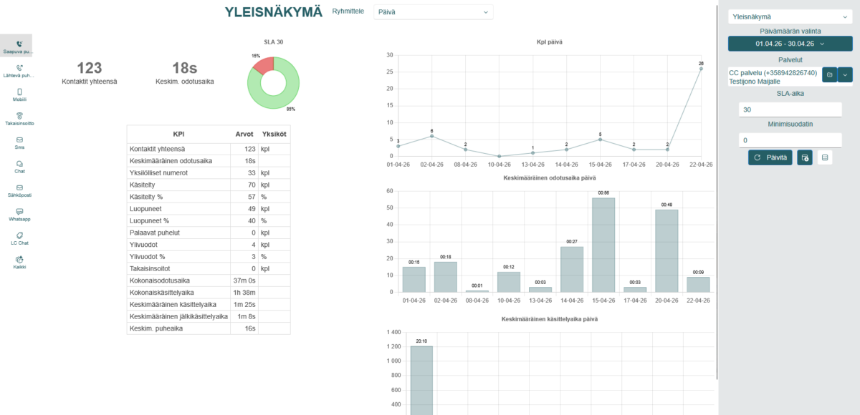This screenshot has width=860, height=415.
Task: Select the Whatsapp channel icon
Action: (19, 215)
